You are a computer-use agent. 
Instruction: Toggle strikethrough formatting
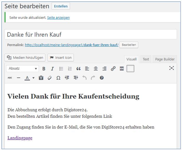pyautogui.click(x=10, y=78)
